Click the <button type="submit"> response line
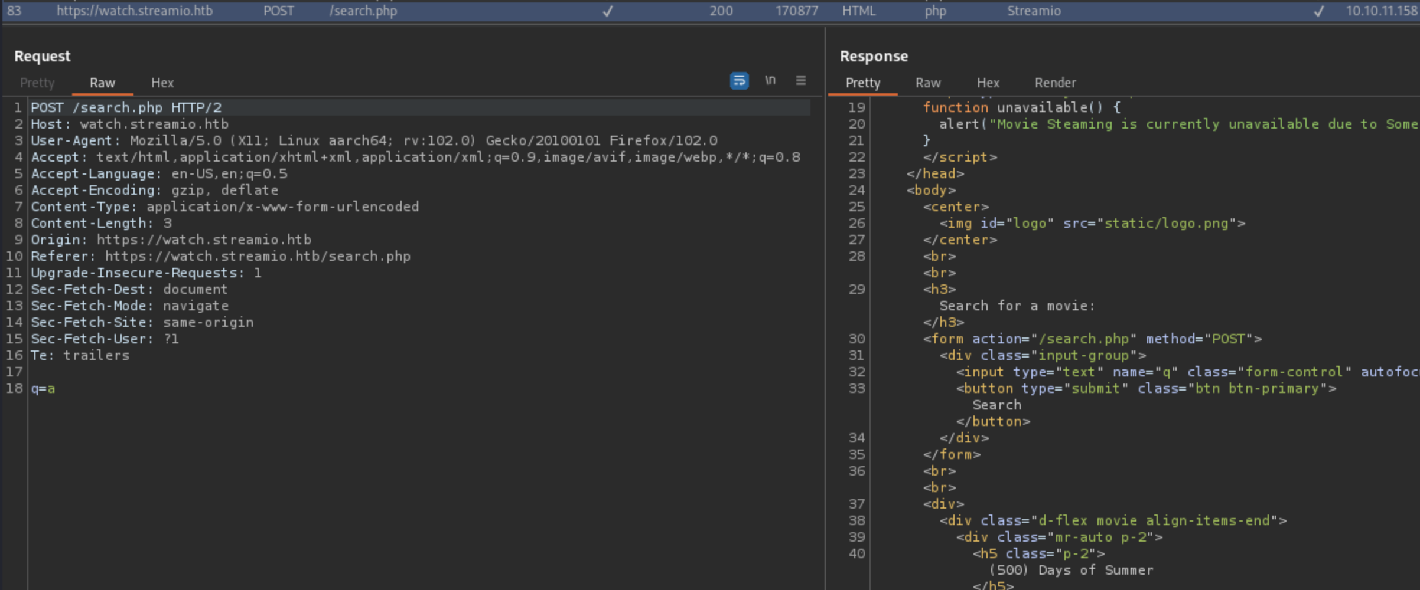The image size is (1420, 590). tap(1146, 388)
